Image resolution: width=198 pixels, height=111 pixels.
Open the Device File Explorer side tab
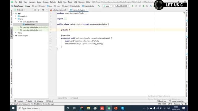187,89
